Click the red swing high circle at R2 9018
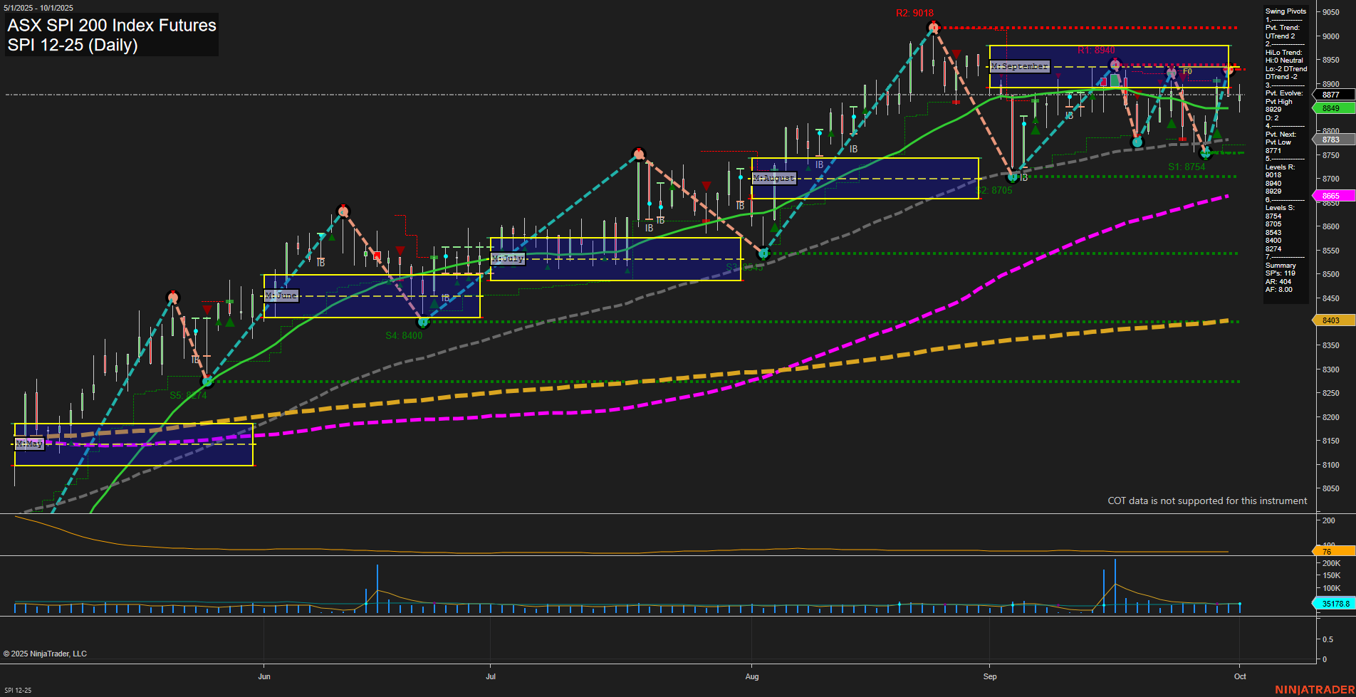Image resolution: width=1356 pixels, height=697 pixels. click(933, 26)
